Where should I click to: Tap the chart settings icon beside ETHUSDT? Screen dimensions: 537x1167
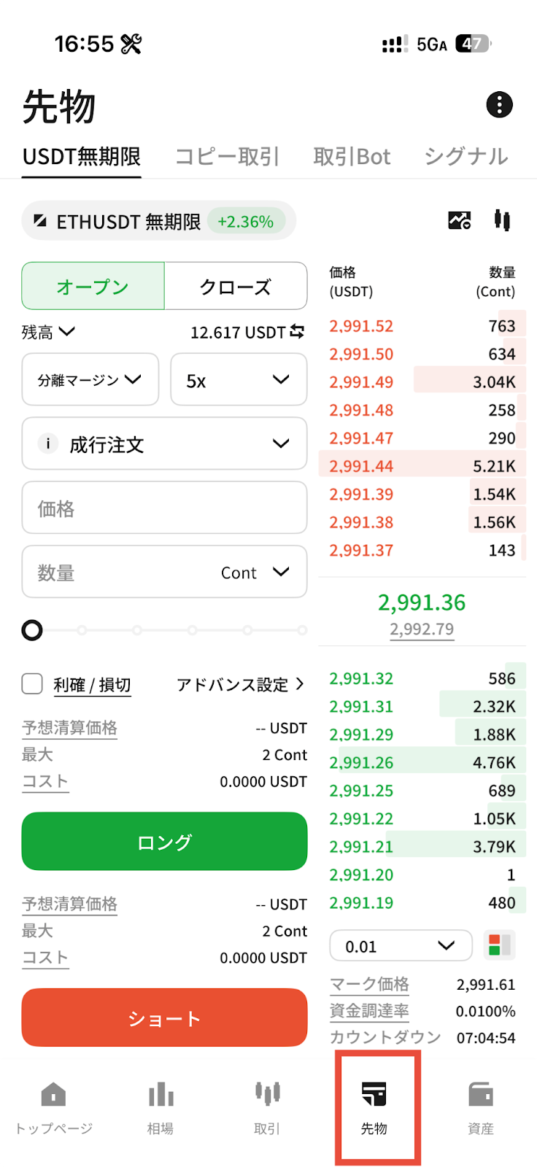[x=460, y=220]
